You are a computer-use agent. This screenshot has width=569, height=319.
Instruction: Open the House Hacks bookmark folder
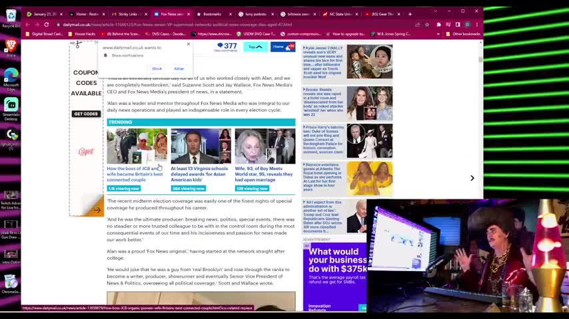82,34
